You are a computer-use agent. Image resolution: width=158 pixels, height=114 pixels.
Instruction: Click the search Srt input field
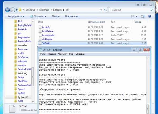point(129,10)
